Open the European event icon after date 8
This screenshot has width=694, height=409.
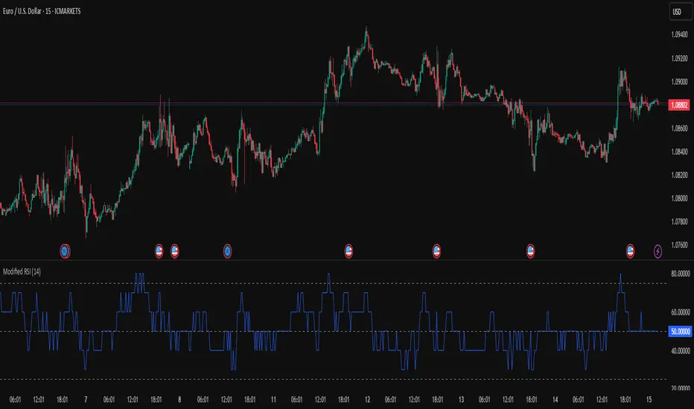click(228, 250)
